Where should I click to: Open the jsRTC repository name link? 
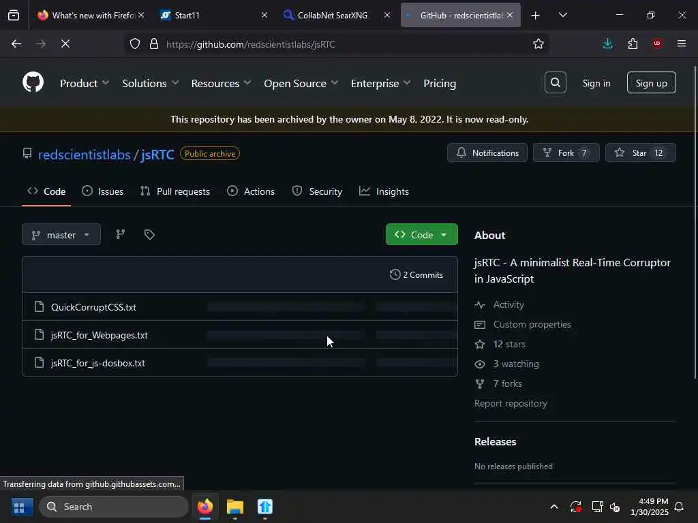point(157,155)
